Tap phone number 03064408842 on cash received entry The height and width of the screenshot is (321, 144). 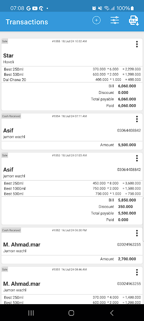pos(129,130)
